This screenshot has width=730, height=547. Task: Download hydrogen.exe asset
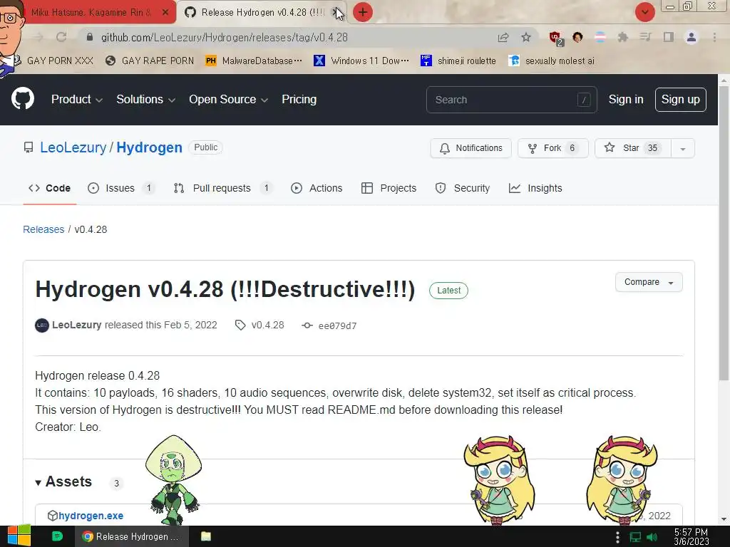click(x=91, y=516)
